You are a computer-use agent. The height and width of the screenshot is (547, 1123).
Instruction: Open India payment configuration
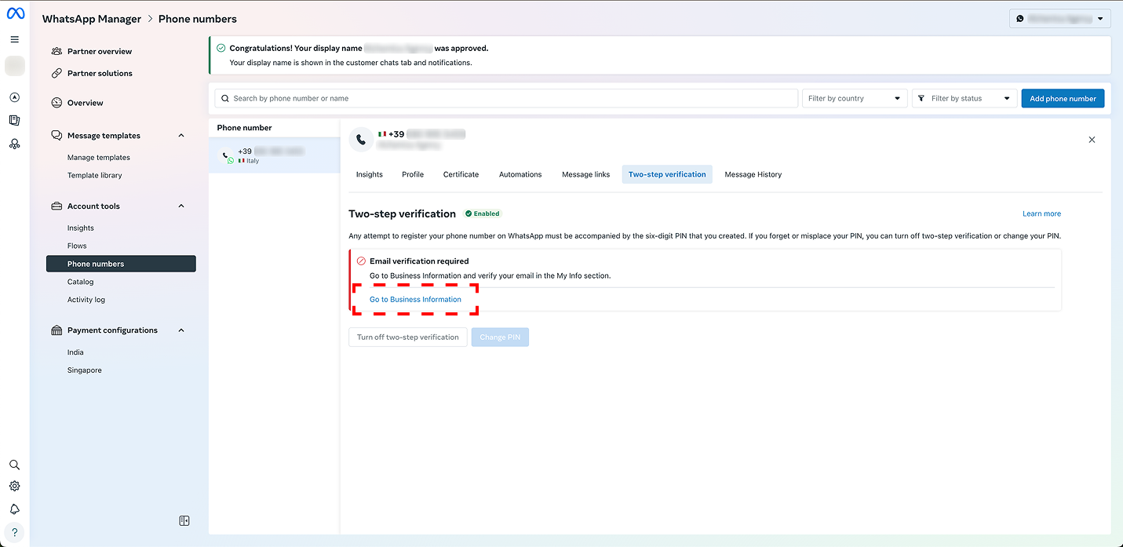pos(75,352)
